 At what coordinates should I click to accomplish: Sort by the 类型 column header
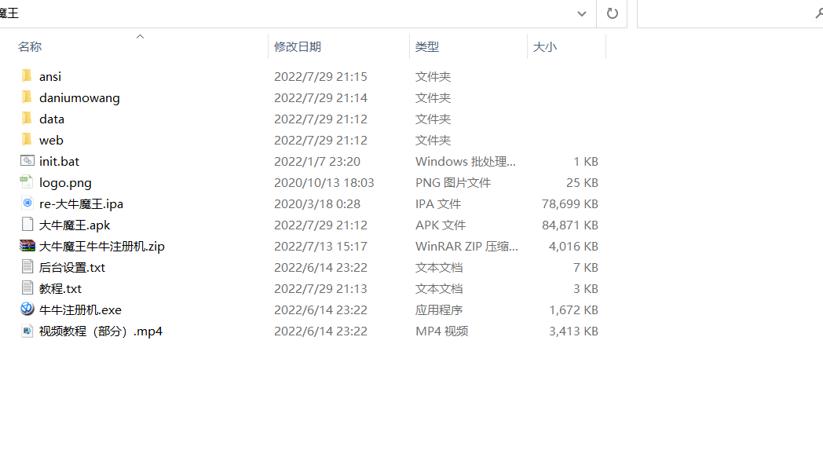426,47
